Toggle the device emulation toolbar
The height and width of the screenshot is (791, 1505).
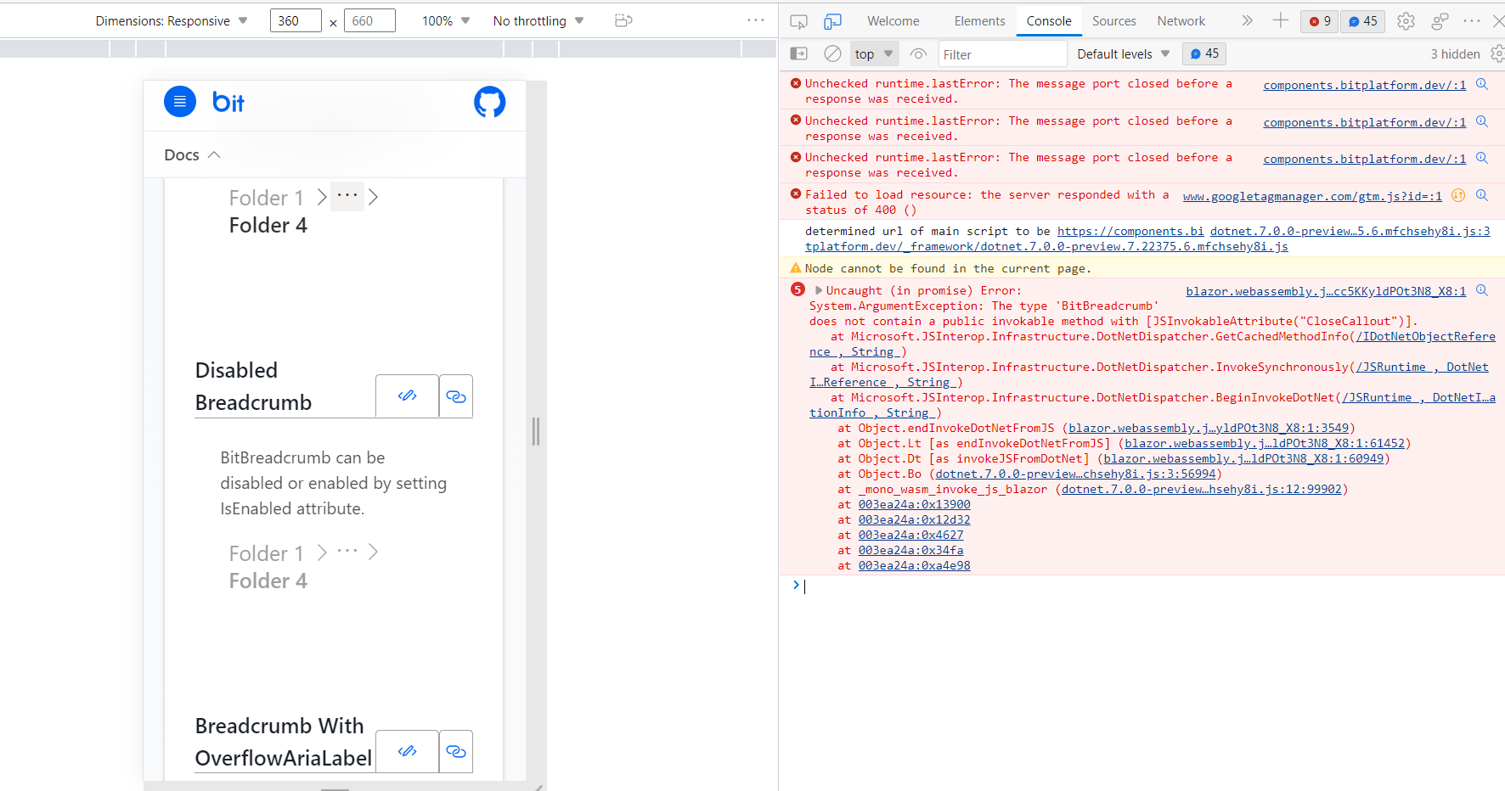(x=833, y=21)
